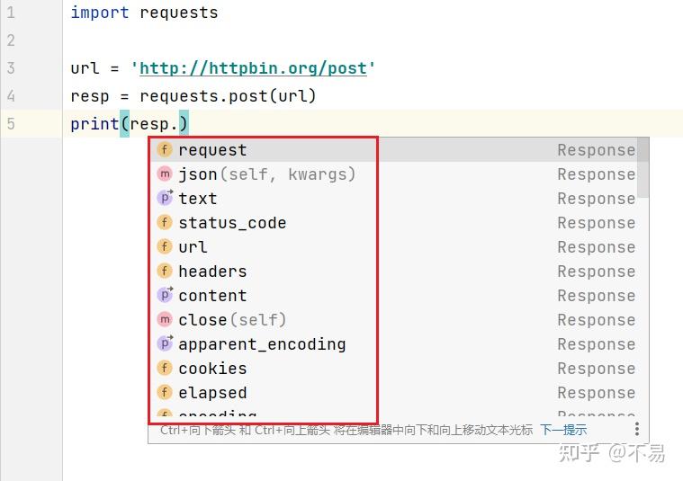Screen dimensions: 683x481
Task: Click the property icon beside text
Action: pos(165,199)
